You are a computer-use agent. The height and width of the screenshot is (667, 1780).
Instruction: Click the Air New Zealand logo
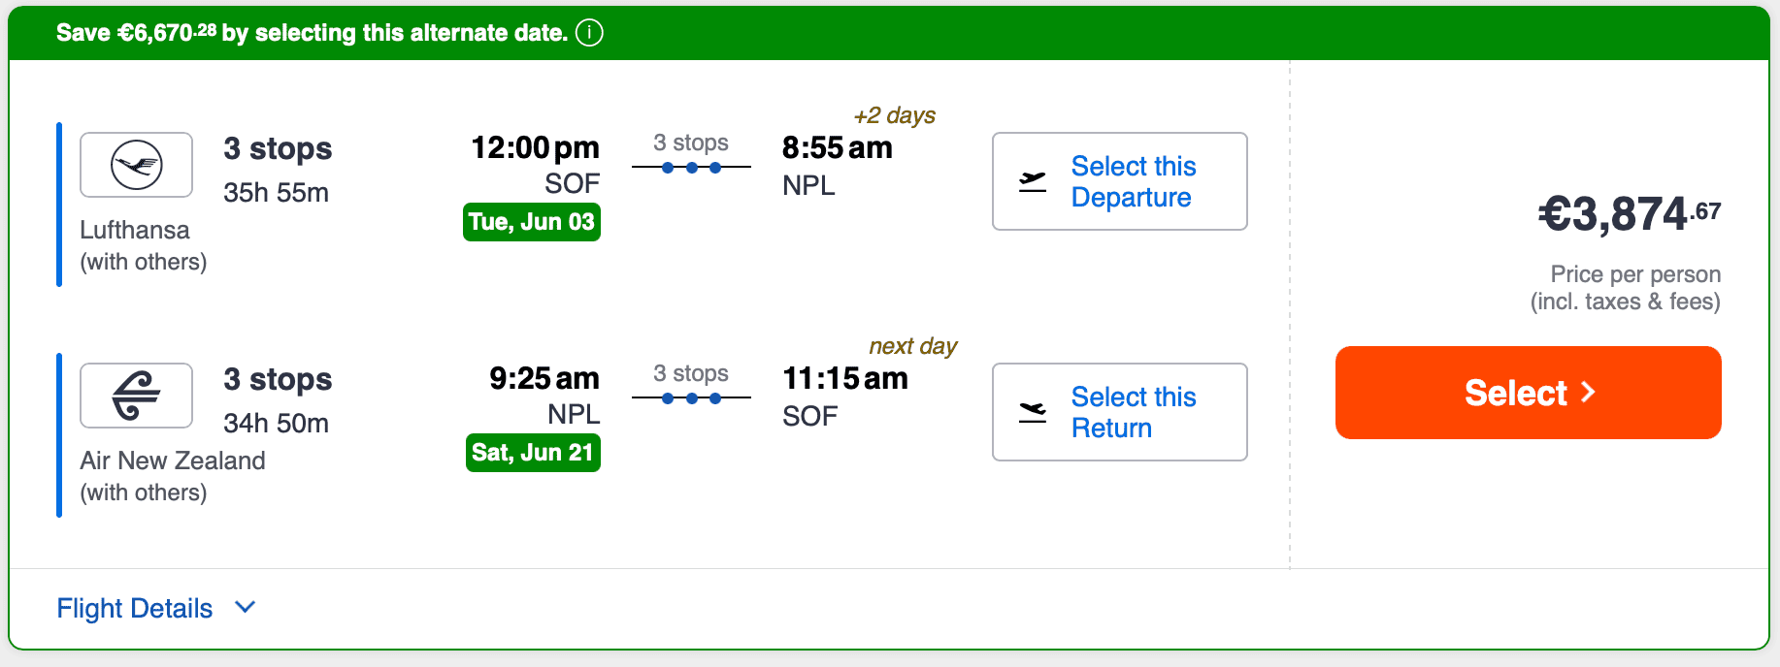(x=136, y=396)
